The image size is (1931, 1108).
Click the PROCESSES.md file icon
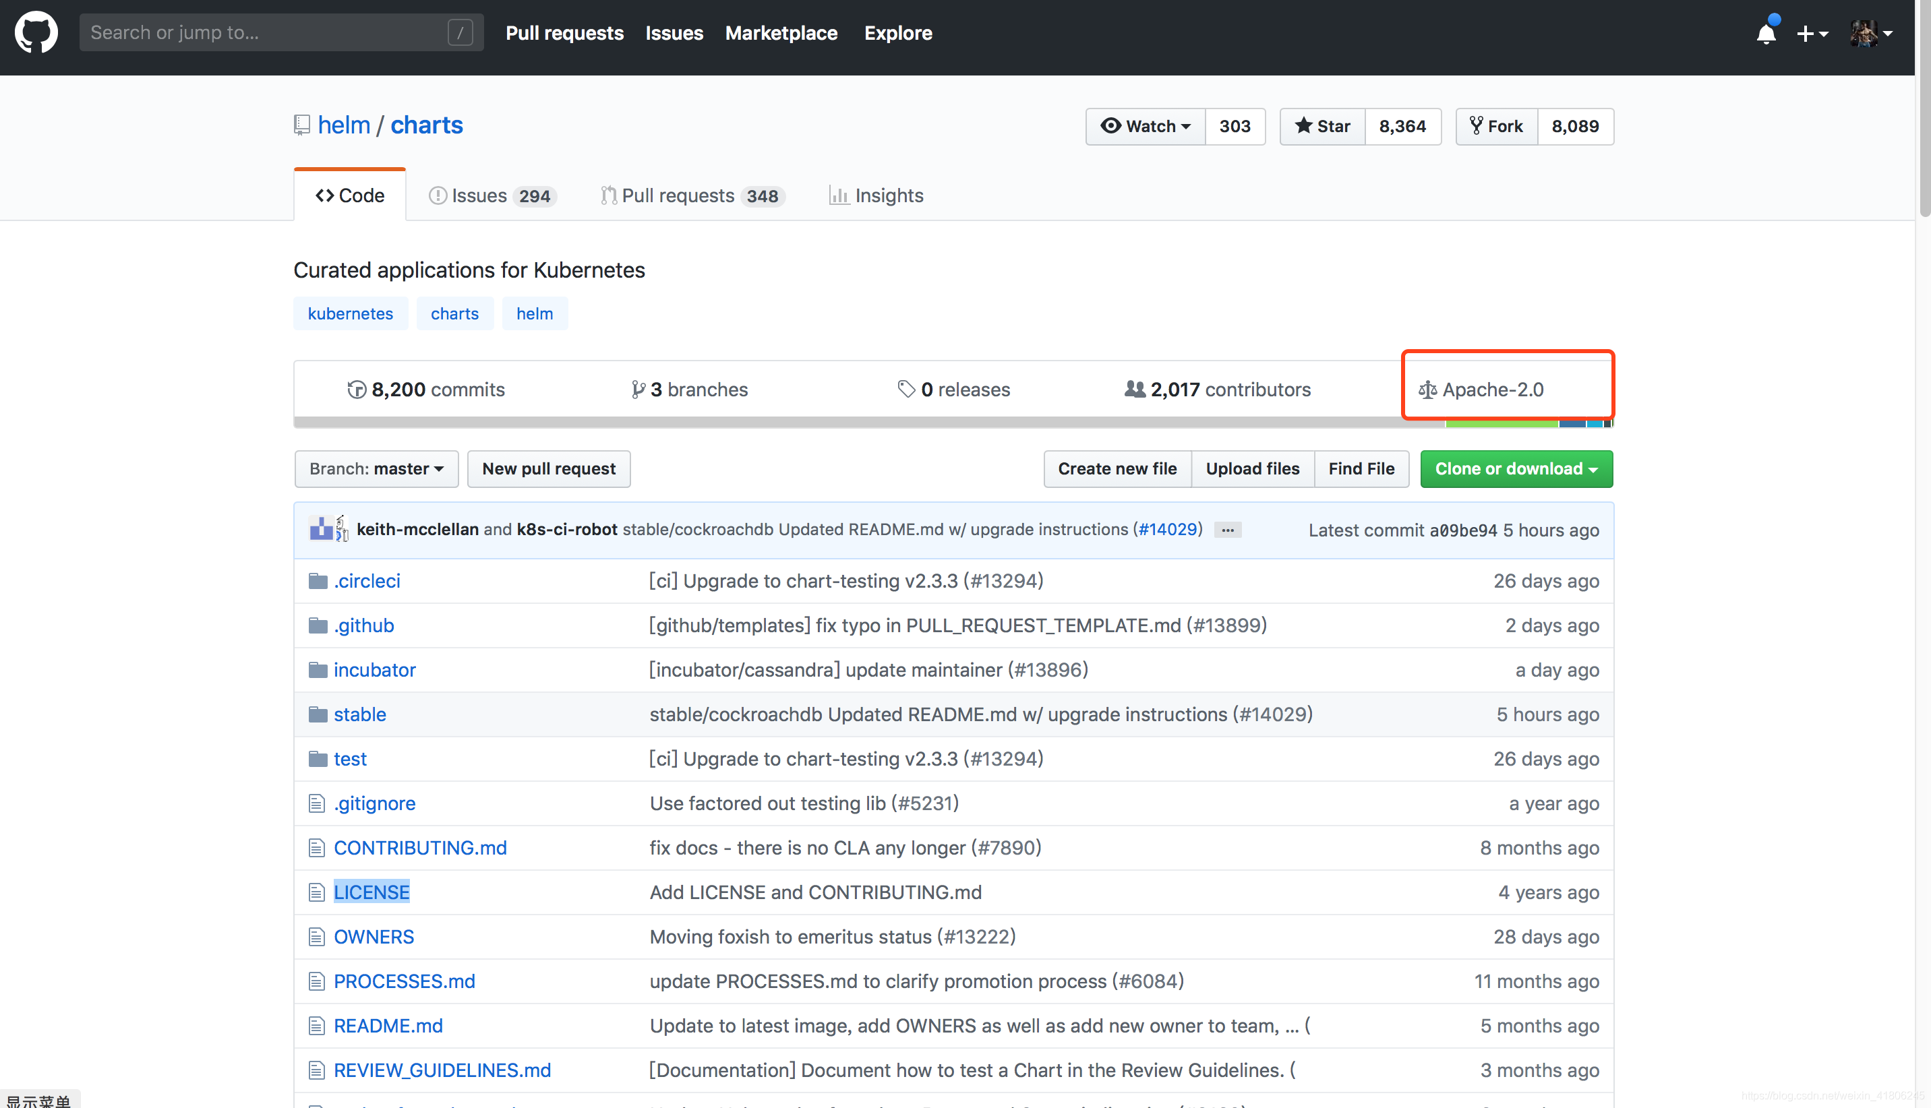(317, 982)
